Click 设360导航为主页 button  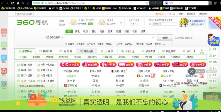(25, 14)
